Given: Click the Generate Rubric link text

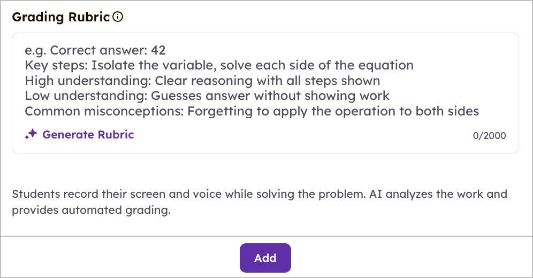Looking at the screenshot, I should click(x=88, y=134).
